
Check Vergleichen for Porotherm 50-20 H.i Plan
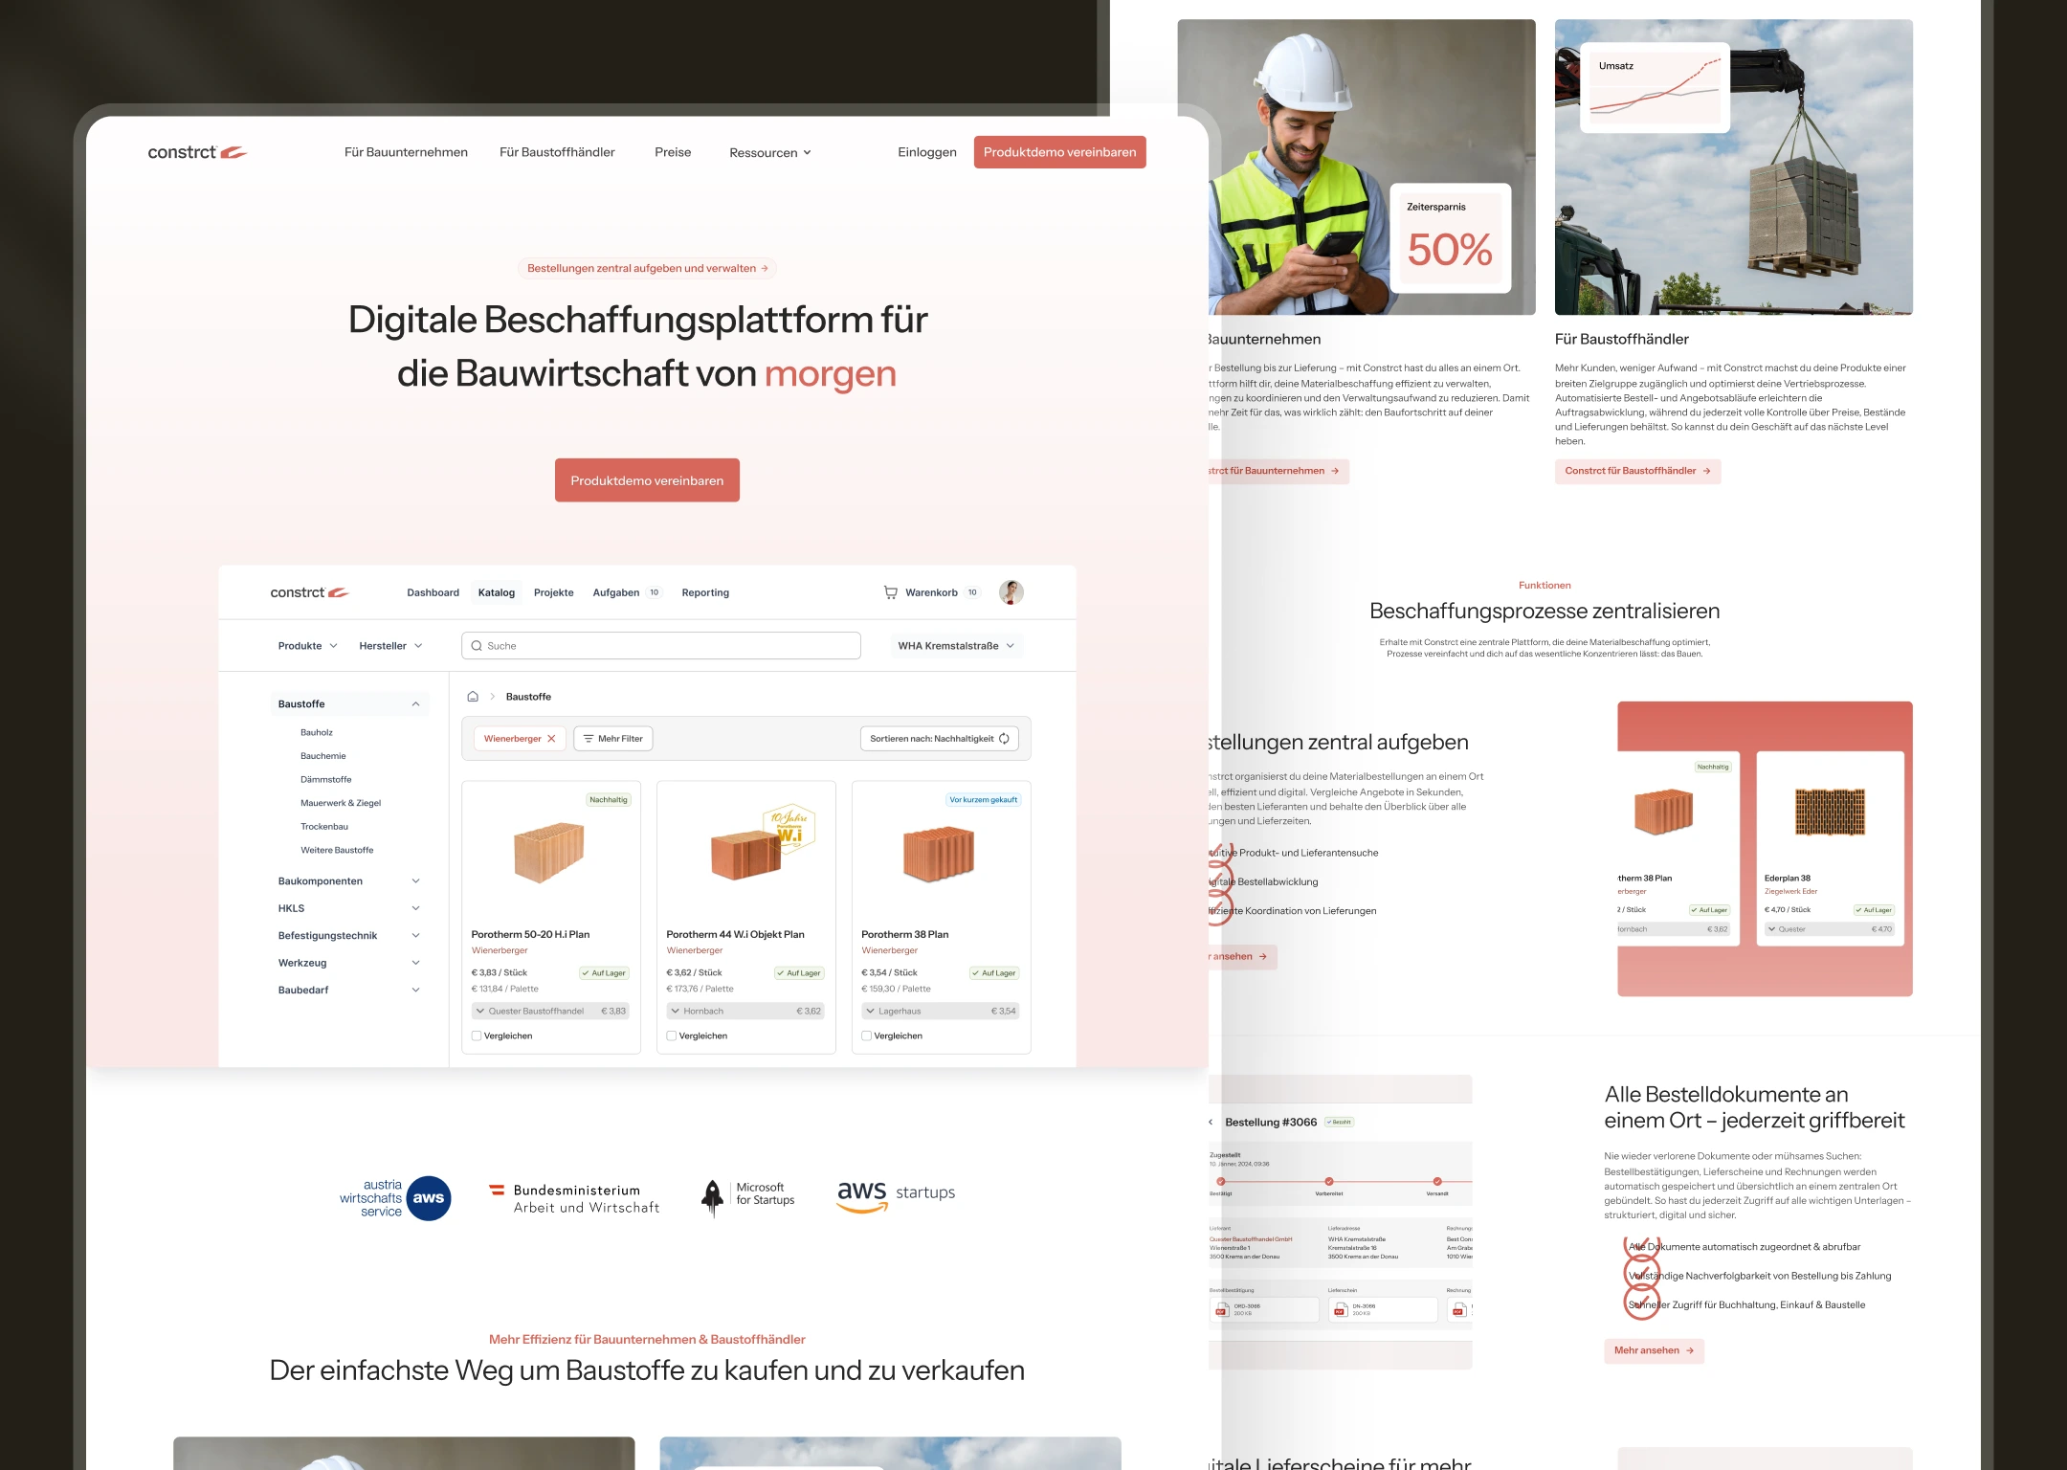[x=477, y=1036]
